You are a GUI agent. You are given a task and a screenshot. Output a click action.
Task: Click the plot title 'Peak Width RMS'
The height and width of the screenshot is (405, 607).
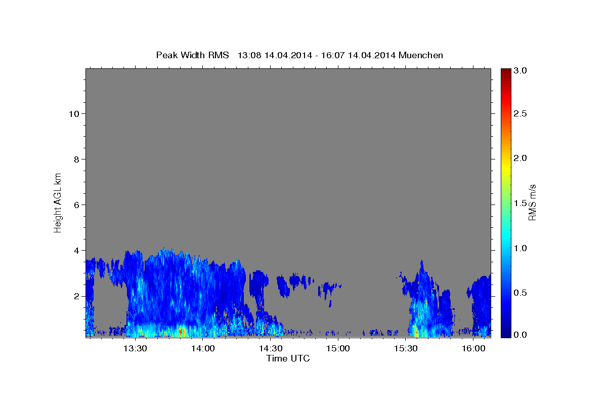pos(193,55)
